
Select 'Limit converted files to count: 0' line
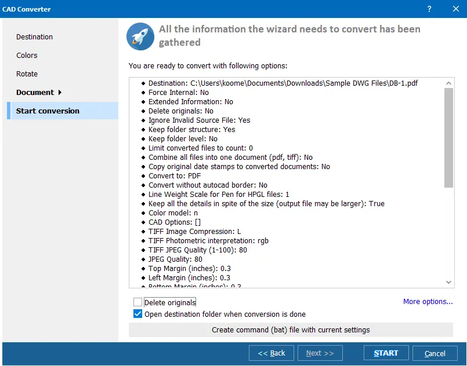pos(201,148)
